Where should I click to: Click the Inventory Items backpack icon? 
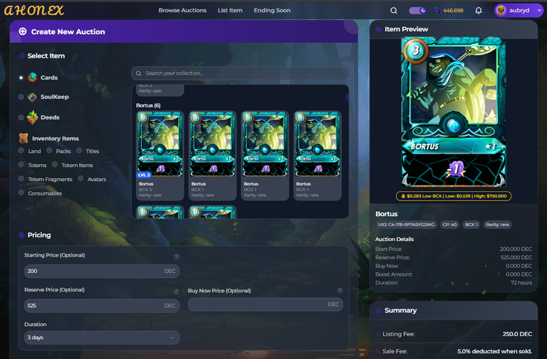pyautogui.click(x=24, y=138)
